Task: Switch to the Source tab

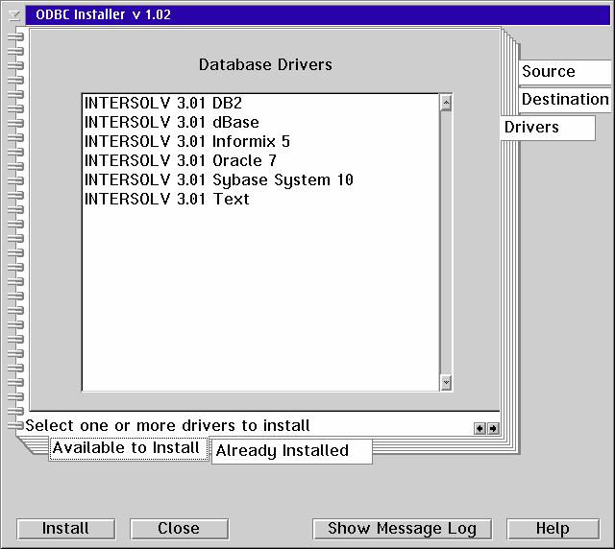Action: 564,72
